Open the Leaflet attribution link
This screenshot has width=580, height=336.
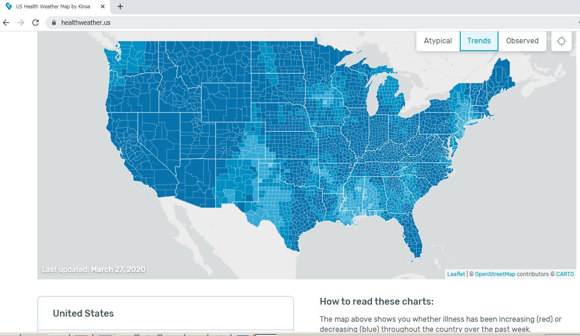[456, 274]
